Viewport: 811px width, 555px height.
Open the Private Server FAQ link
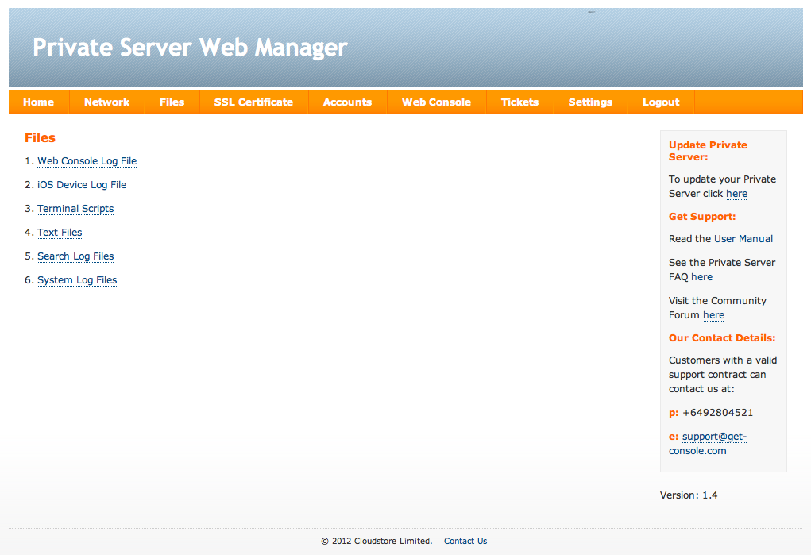[x=701, y=276]
